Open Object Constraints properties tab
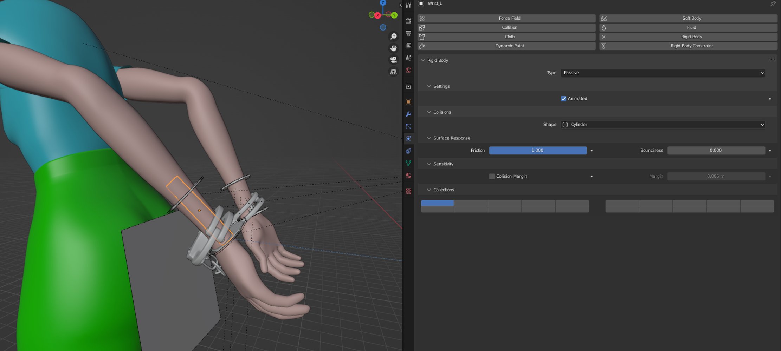Viewport: 781px width, 351px height. click(408, 151)
